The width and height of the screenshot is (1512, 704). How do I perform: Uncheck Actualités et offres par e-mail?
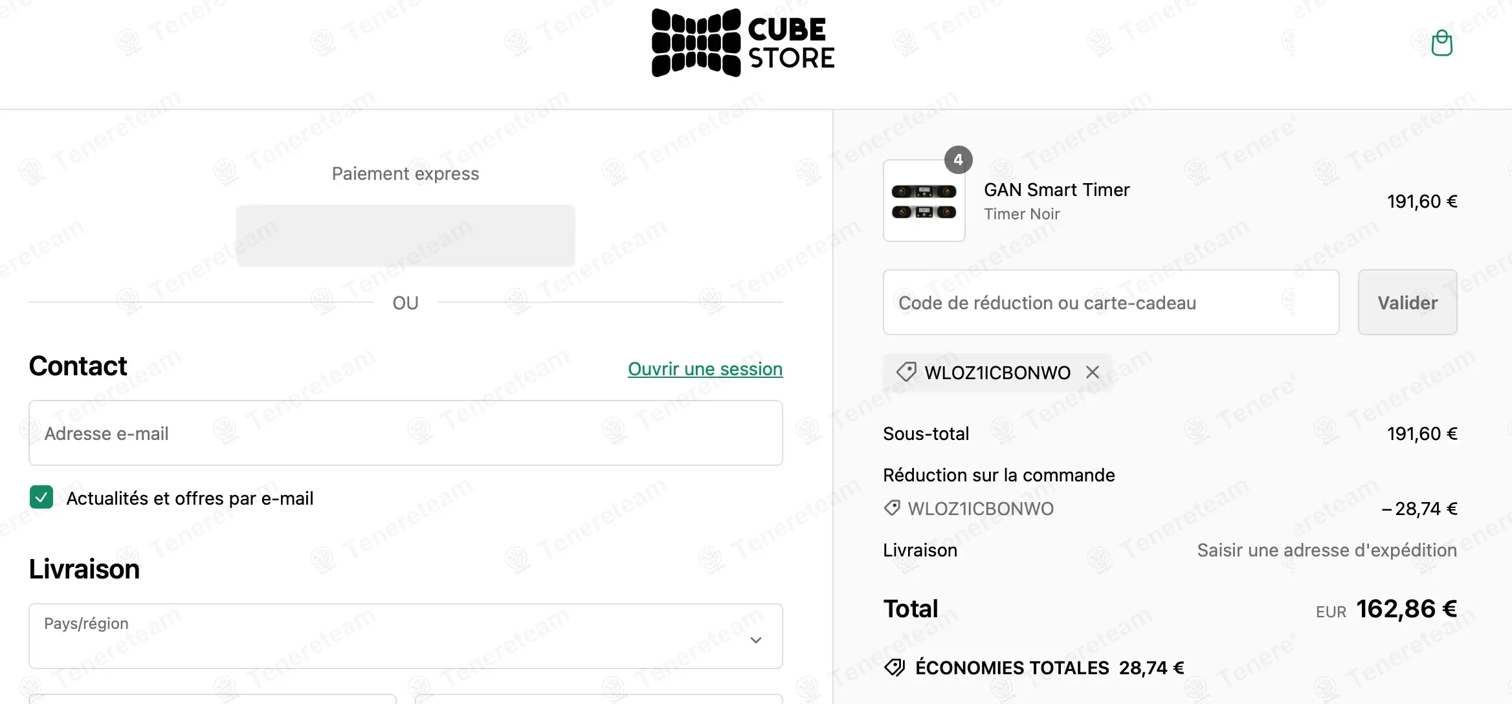pos(41,498)
